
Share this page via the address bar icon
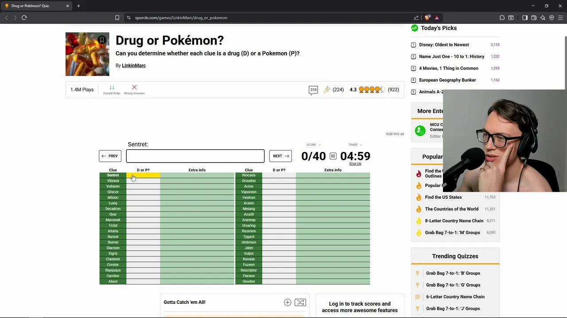tap(416, 18)
